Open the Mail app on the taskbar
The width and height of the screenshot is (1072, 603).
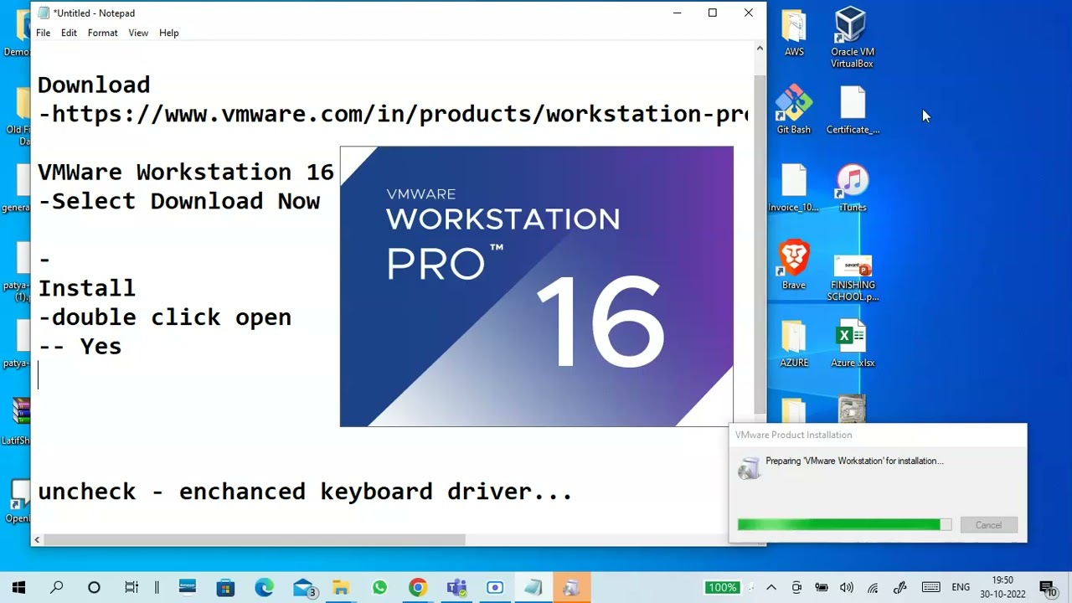(303, 588)
